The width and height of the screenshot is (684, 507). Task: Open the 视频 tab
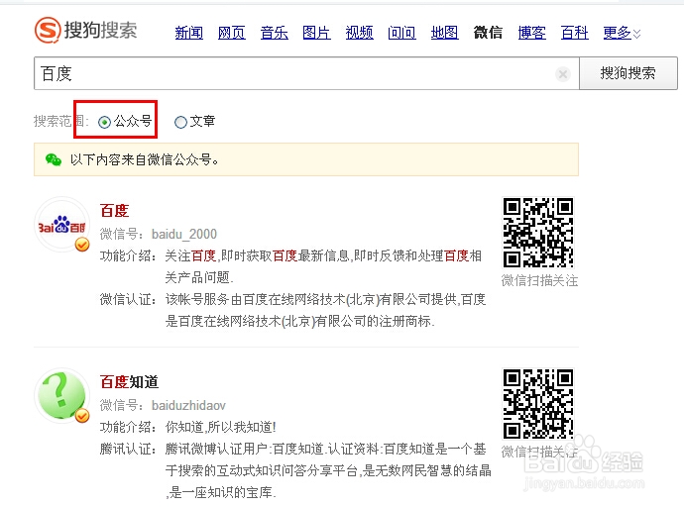360,33
